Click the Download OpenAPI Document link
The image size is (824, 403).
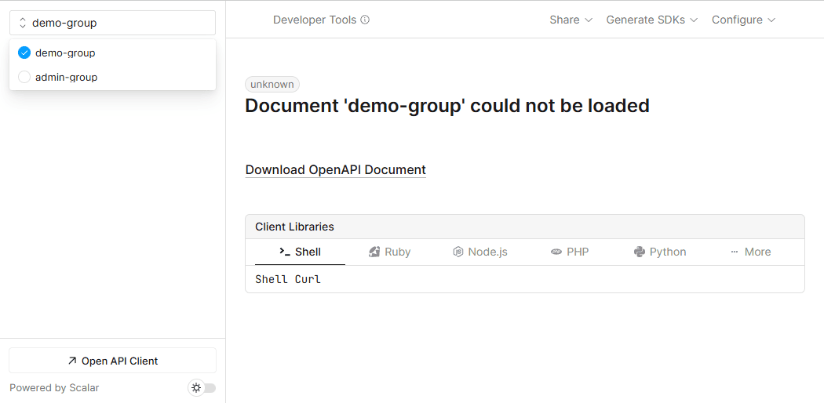(335, 170)
